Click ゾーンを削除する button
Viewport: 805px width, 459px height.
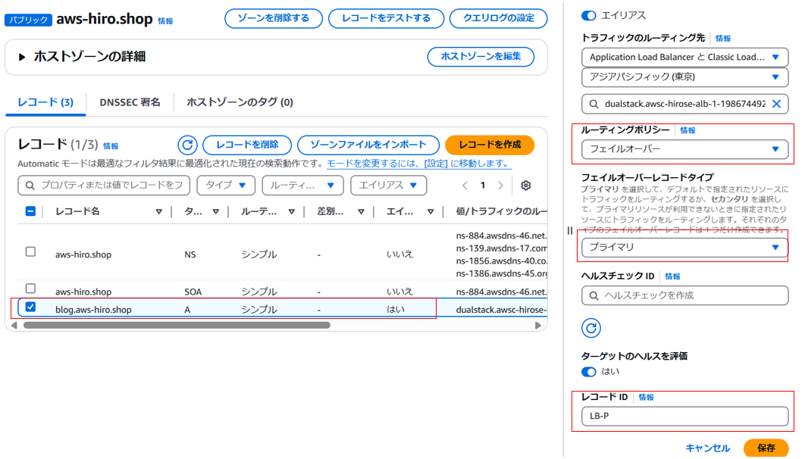click(x=274, y=18)
